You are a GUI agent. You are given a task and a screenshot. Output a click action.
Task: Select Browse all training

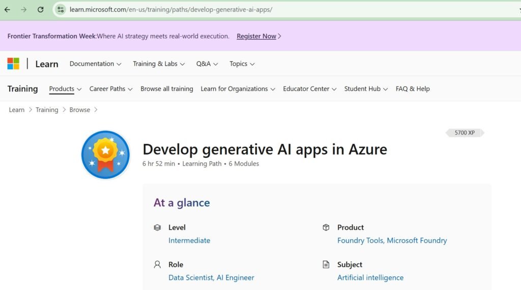pyautogui.click(x=167, y=89)
